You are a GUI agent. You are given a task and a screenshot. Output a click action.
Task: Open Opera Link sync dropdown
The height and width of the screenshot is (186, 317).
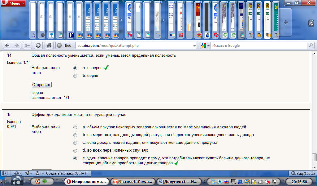(x=18, y=173)
